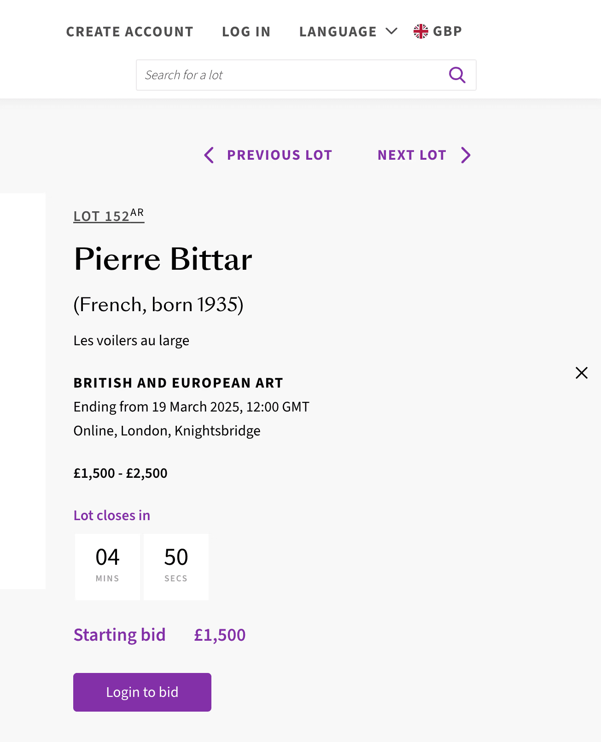Click the right chevron after Next Lot

(466, 155)
